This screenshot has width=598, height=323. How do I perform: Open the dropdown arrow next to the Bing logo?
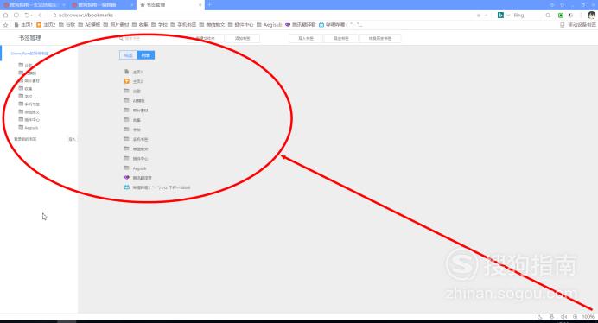tap(508, 16)
